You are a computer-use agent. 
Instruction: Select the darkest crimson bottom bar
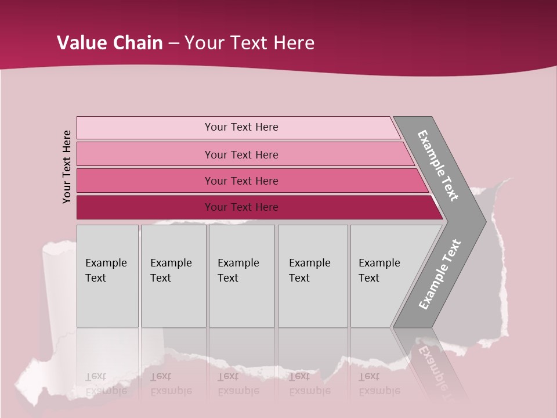pos(241,207)
